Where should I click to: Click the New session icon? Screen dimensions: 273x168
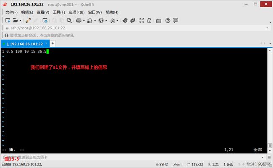click(8, 21)
